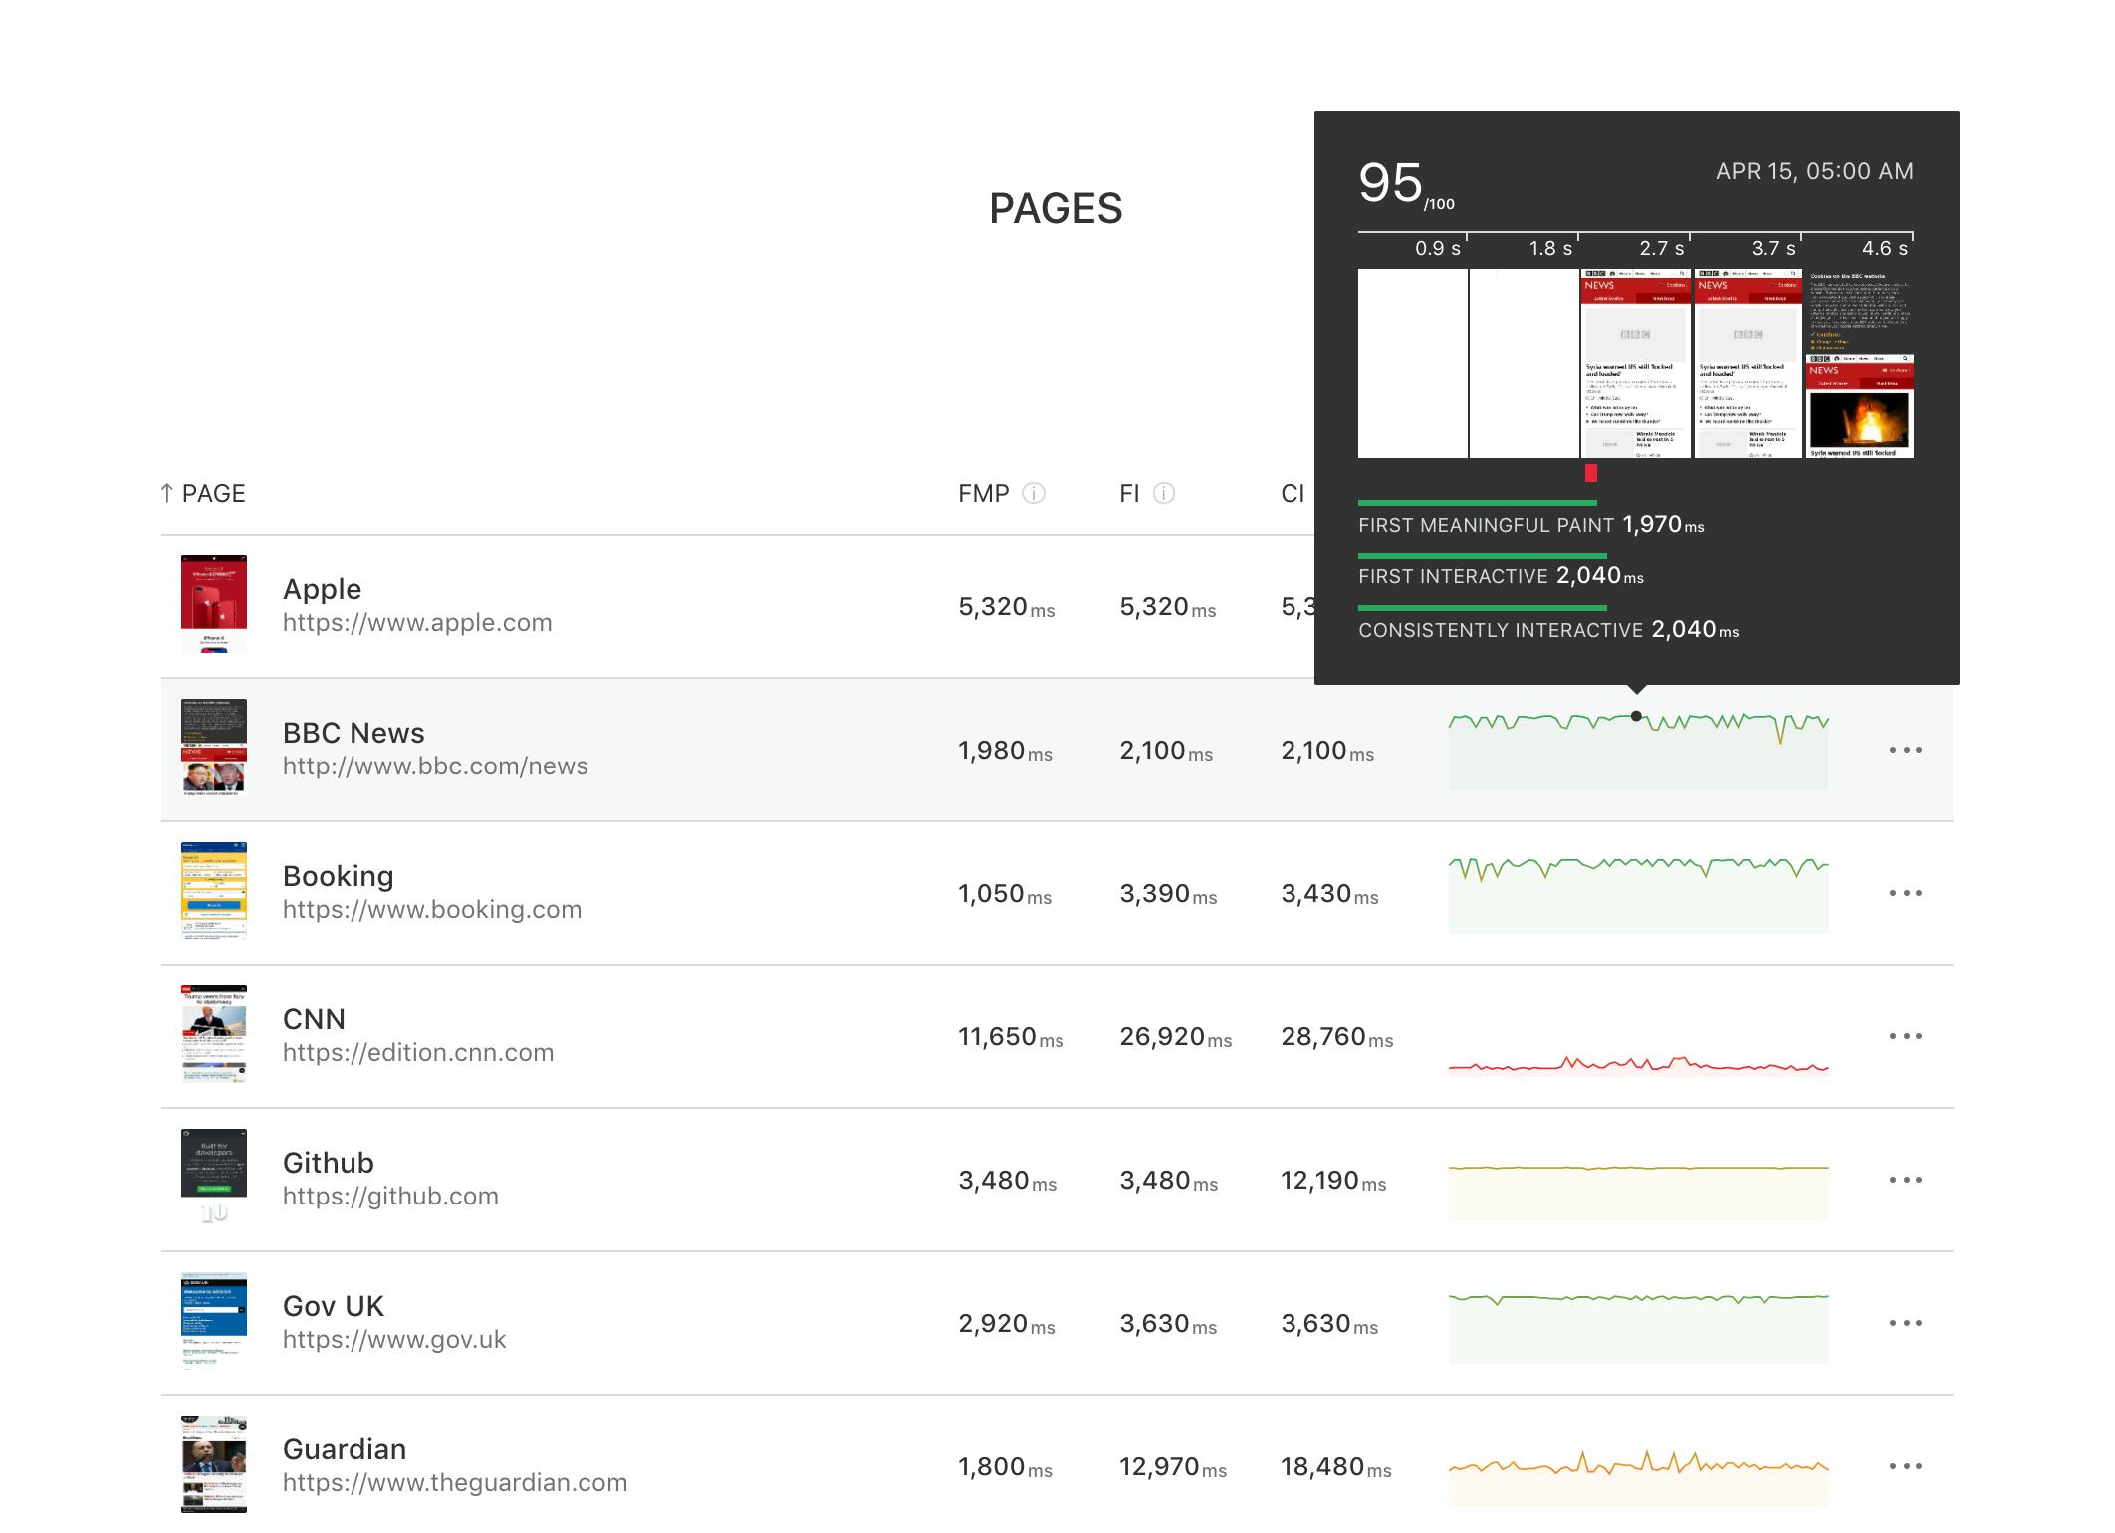Screen dimensions: 2115x1533
Task: Open the Booking page name
Action: point(338,876)
